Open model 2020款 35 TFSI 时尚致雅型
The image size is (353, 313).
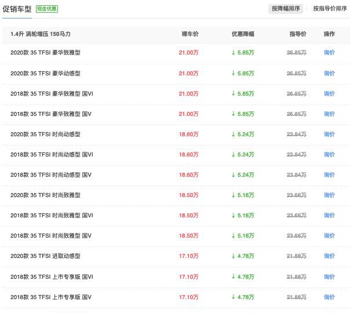coord(45,195)
